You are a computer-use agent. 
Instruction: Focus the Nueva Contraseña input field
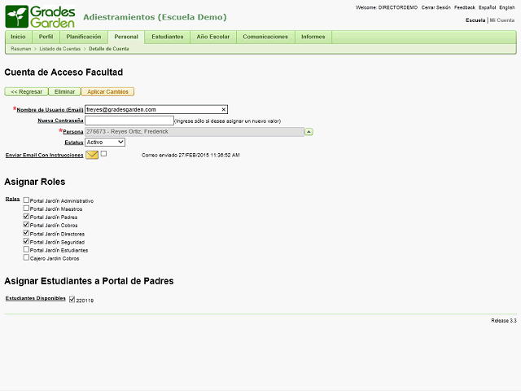[129, 121]
